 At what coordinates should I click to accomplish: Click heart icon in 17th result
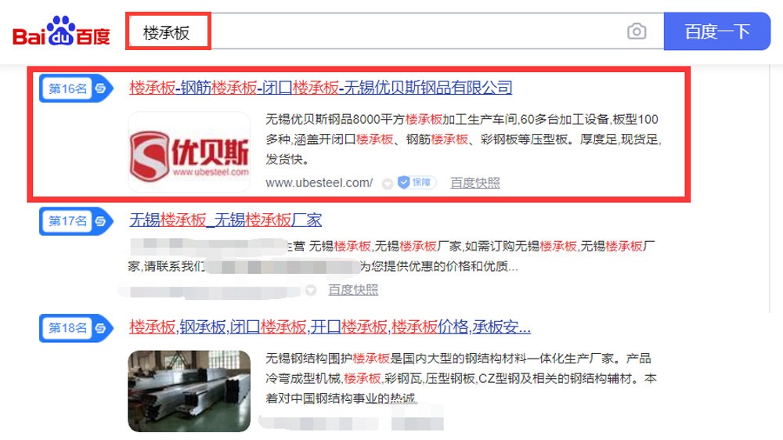(x=311, y=290)
